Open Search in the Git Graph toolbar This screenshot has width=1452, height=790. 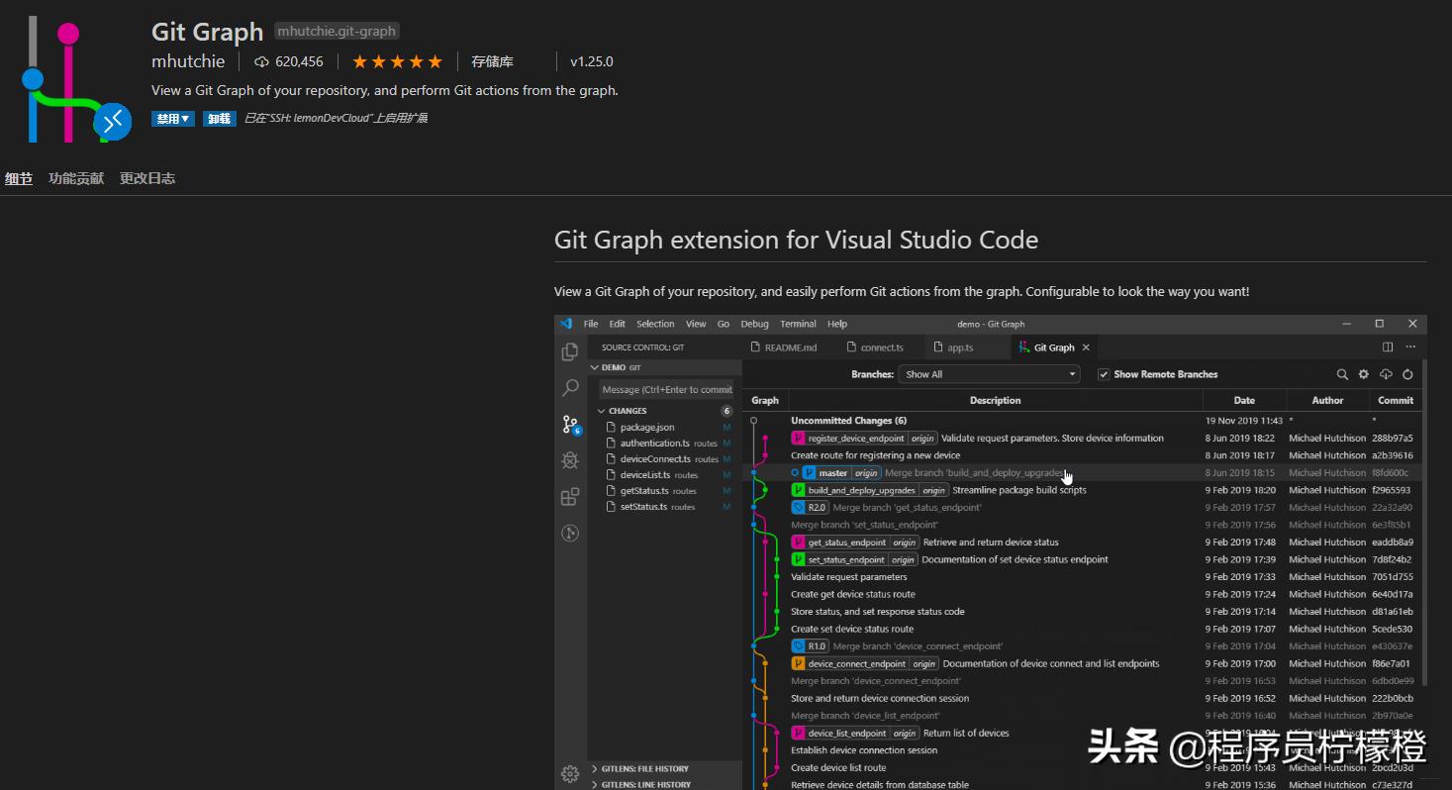tap(1342, 374)
